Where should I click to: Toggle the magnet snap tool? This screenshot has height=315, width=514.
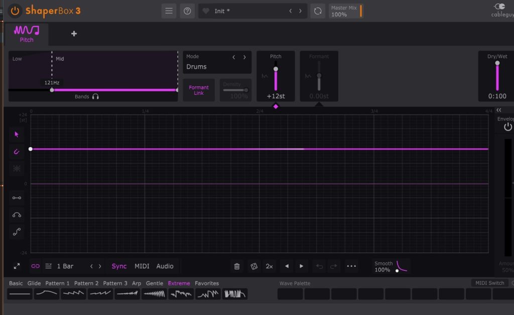click(17, 151)
